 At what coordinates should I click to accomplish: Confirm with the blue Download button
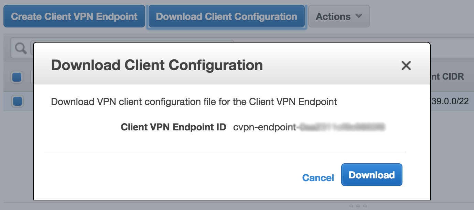click(371, 175)
